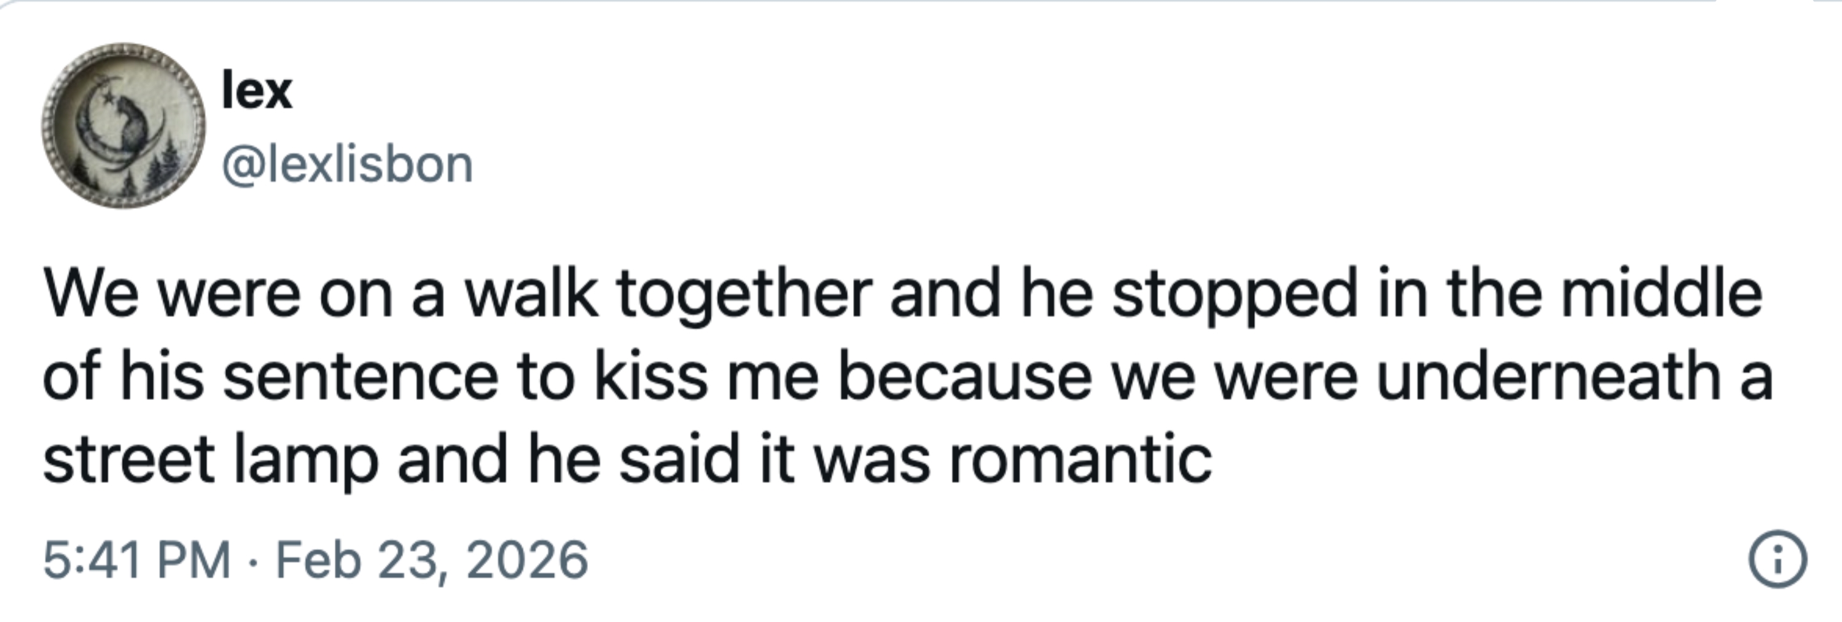Click the word "because" in the tweet

[x=965, y=377]
